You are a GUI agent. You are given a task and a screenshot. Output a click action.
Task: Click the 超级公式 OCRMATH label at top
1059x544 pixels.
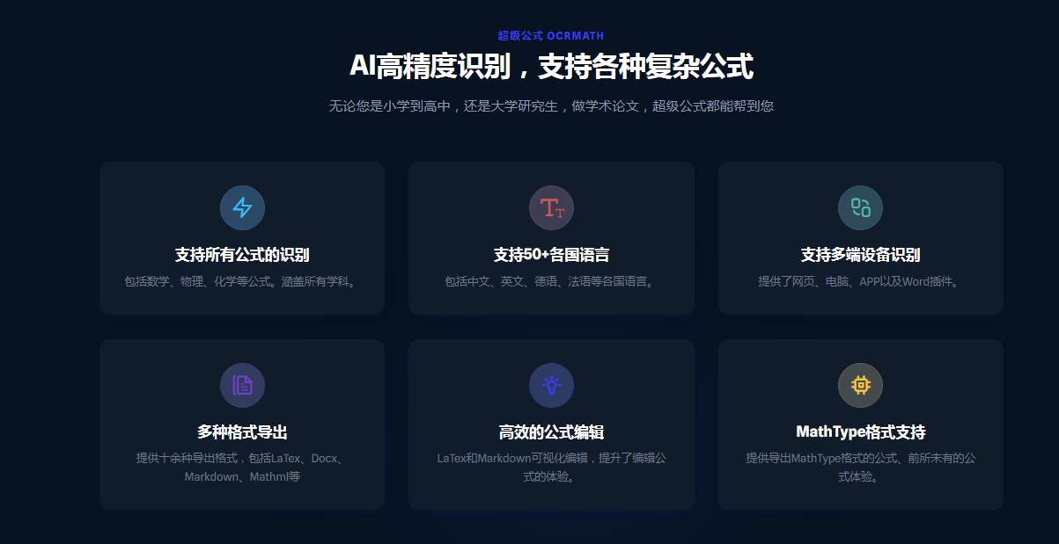[551, 36]
